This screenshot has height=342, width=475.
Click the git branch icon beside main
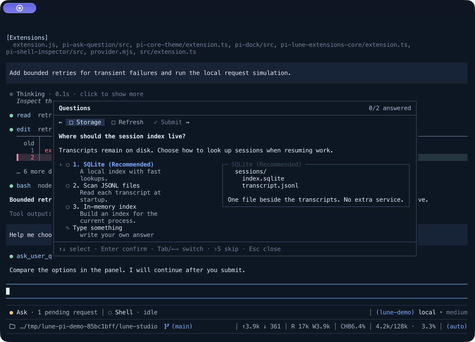(166, 326)
